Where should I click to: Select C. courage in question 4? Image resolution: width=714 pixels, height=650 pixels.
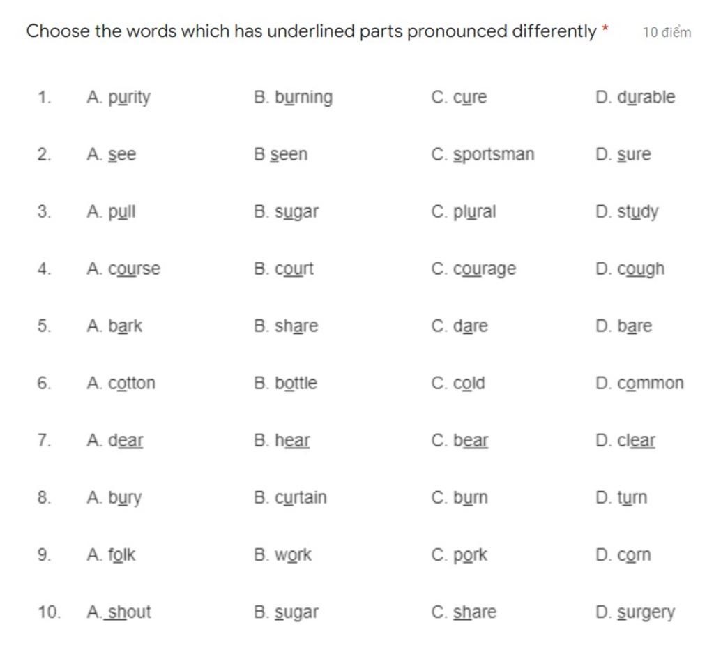(473, 269)
